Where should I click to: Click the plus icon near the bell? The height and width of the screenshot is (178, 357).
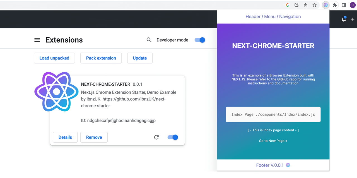click(x=353, y=19)
